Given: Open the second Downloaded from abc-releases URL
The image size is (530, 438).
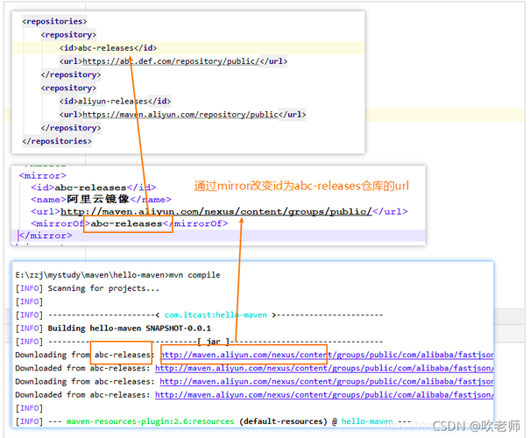Looking at the screenshot, I should point(324,395).
